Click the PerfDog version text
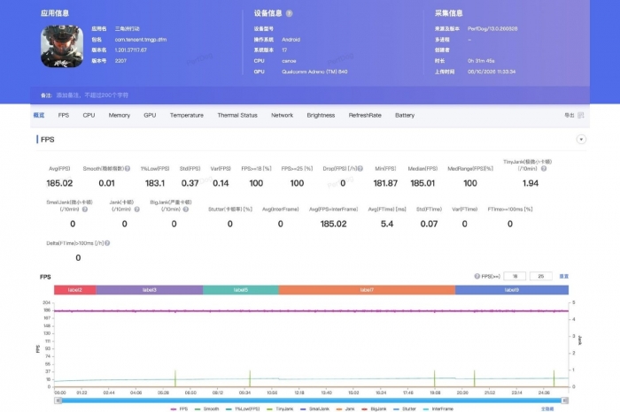This screenshot has width=620, height=412. click(492, 28)
